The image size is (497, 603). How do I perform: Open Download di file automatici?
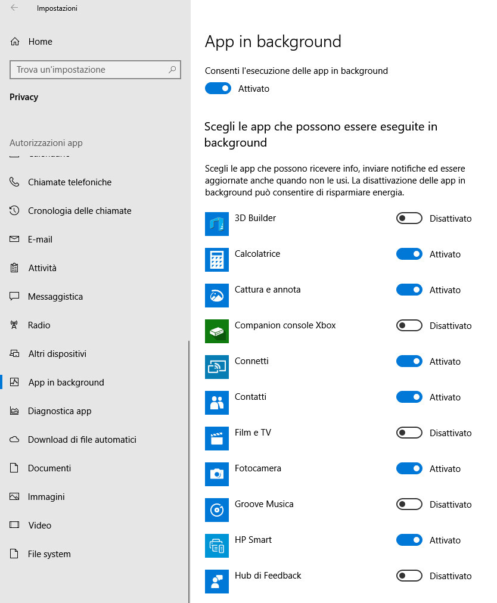(94, 439)
